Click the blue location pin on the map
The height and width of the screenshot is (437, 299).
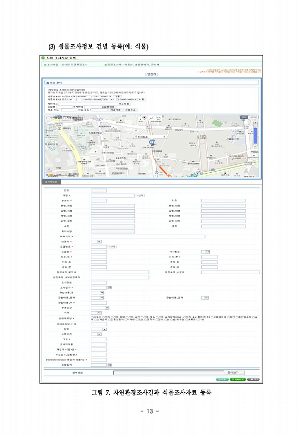pos(151,143)
